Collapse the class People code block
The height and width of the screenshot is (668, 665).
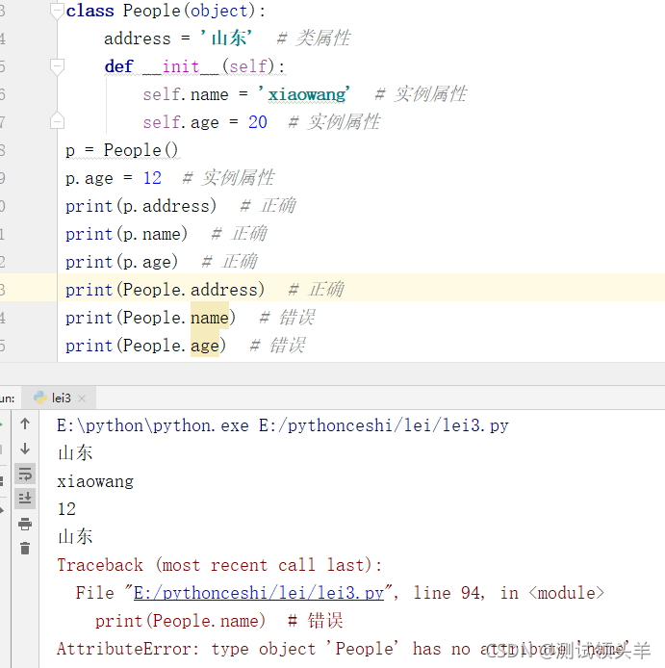(x=57, y=12)
